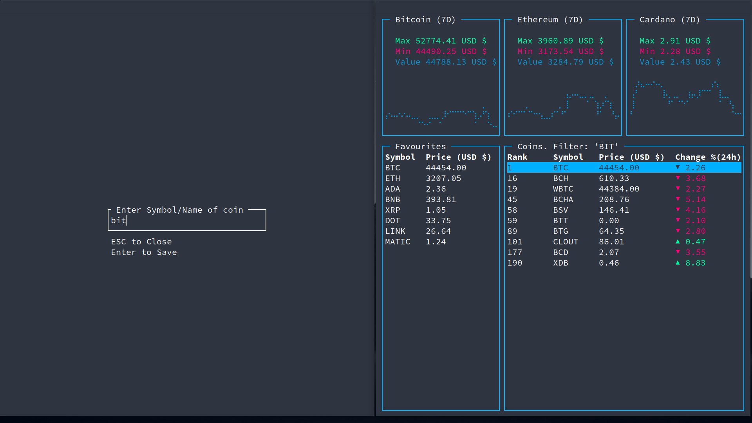Image resolution: width=752 pixels, height=423 pixels.
Task: Click the down arrow in the BCH row
Action: (x=678, y=178)
